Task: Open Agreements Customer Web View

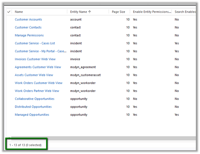Action: pyautogui.click(x=38, y=67)
